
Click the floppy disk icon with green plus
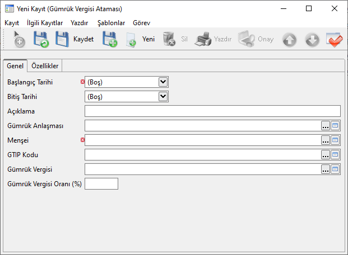[x=109, y=40]
